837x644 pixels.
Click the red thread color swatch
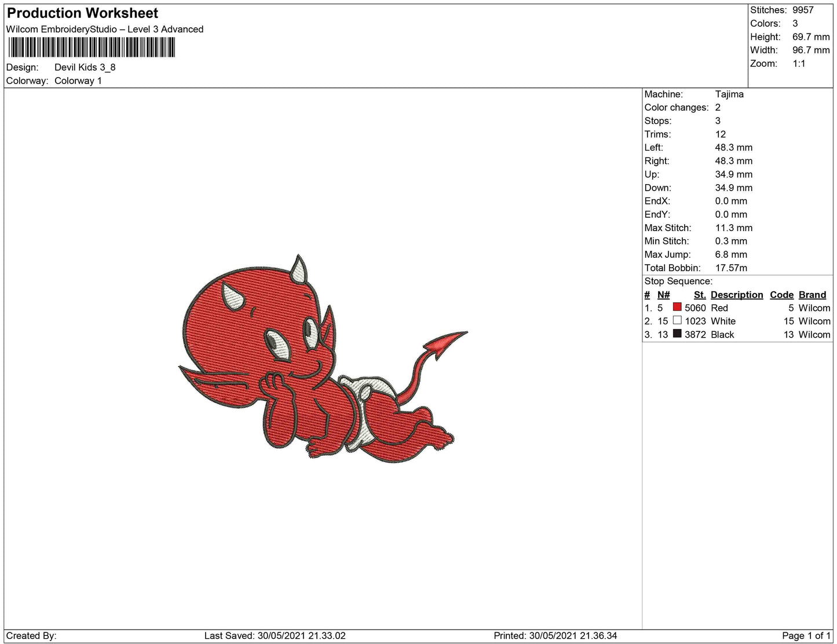pos(677,307)
